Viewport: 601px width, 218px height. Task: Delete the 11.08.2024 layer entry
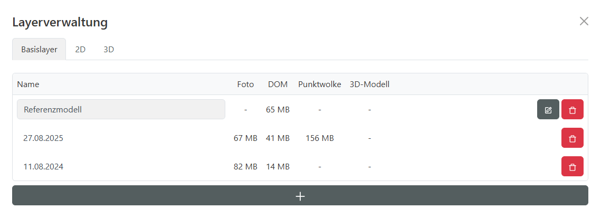573,167
